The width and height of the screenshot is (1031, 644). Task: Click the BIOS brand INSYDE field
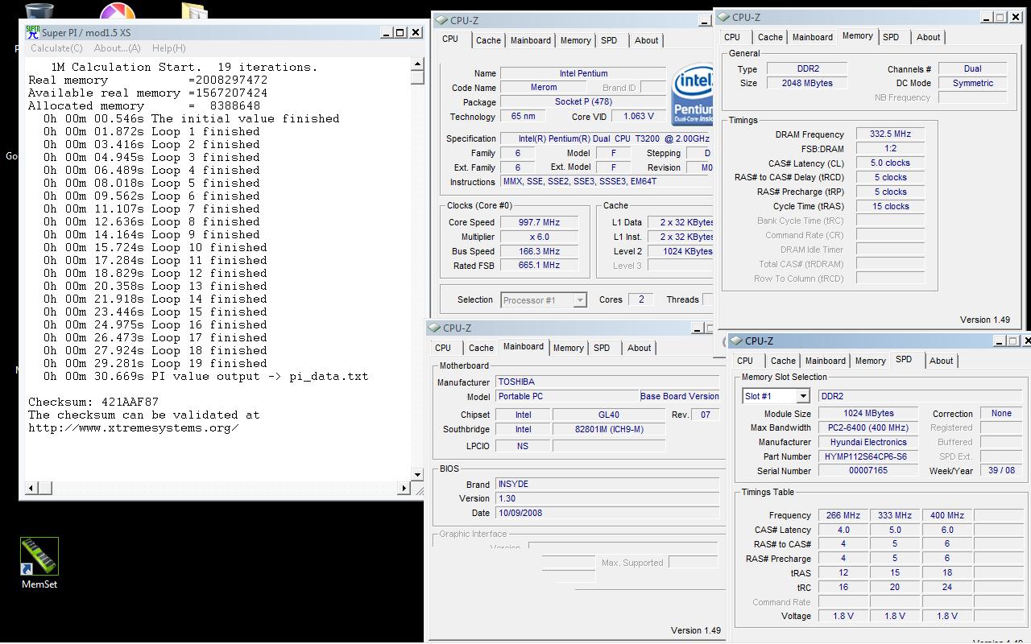[x=607, y=485]
